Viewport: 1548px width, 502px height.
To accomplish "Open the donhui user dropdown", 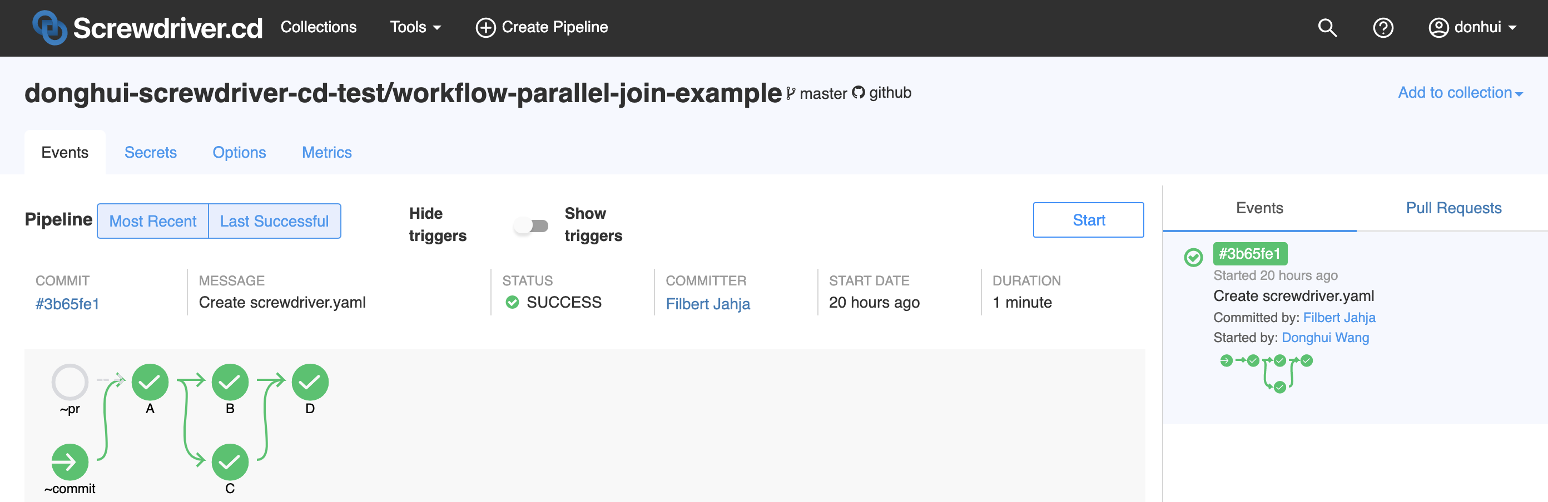I will 1473,27.
